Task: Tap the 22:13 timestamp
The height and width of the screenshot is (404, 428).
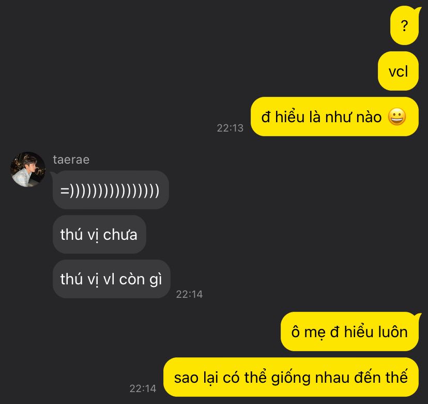Action: pyautogui.click(x=230, y=128)
